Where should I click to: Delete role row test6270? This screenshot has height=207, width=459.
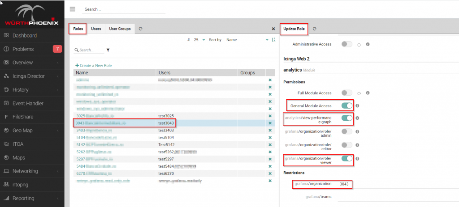coord(270,173)
